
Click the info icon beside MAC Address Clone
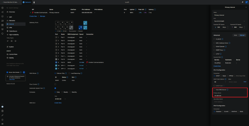[x=229, y=43]
